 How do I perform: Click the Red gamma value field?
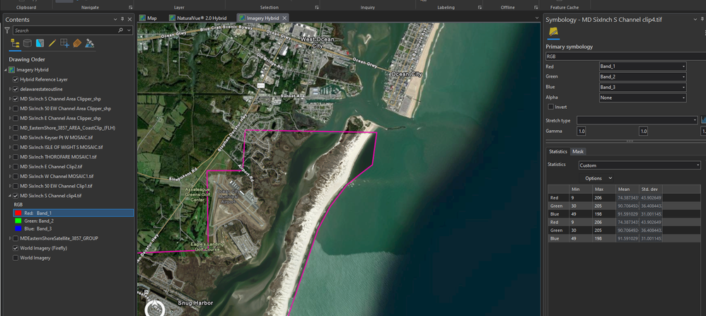click(x=581, y=131)
